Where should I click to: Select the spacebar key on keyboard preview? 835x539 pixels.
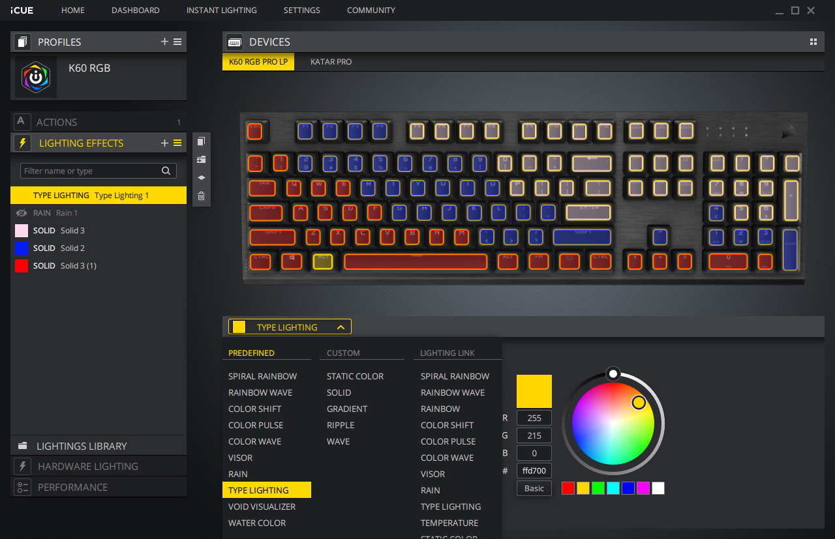(416, 261)
